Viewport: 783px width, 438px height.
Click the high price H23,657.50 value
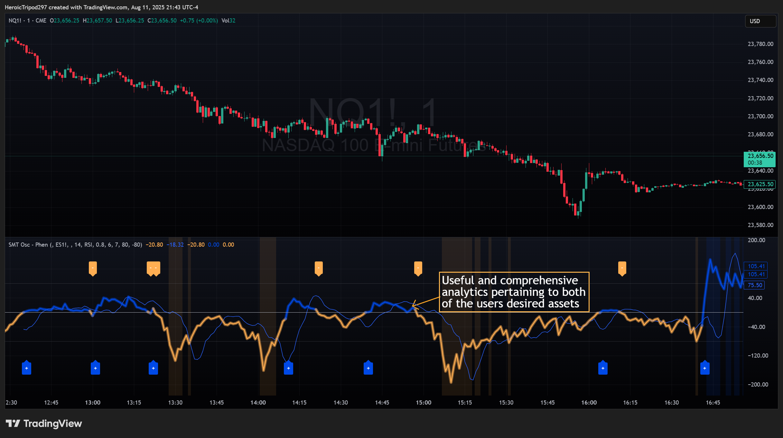(x=98, y=21)
